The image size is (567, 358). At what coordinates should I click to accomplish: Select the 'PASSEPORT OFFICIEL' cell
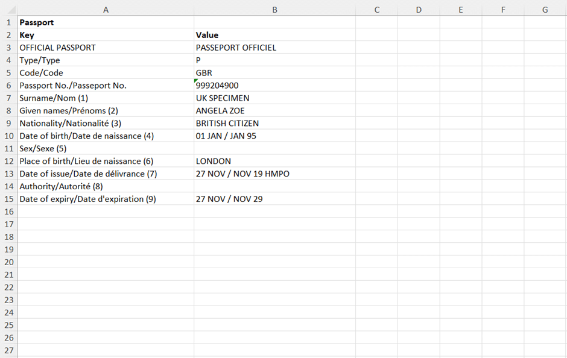[274, 48]
